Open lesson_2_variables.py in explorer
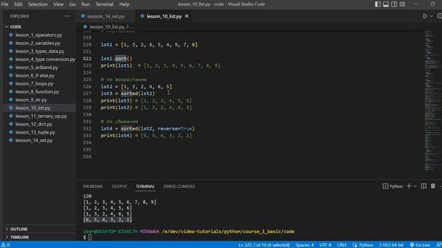Viewport: 442px width, 248px height. (x=38, y=43)
